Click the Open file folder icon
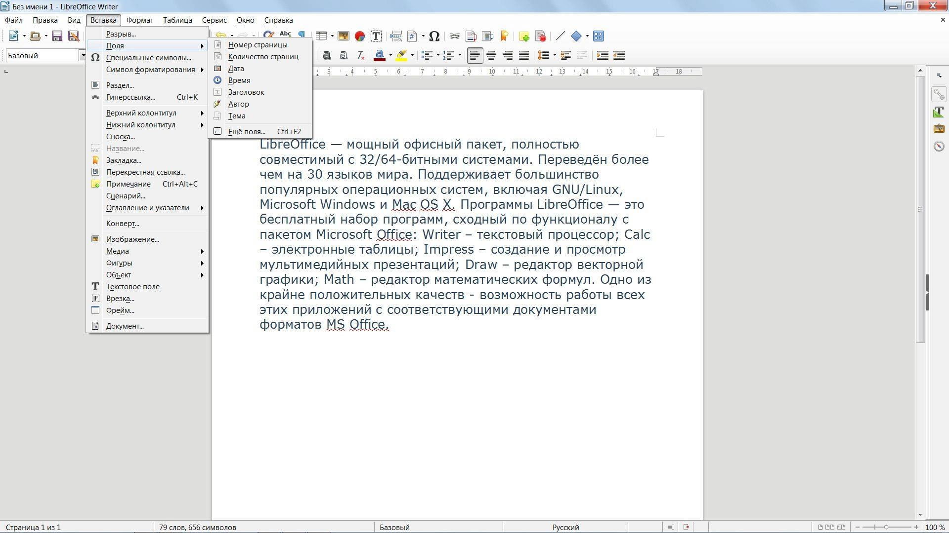The height and width of the screenshot is (533, 949). click(35, 36)
